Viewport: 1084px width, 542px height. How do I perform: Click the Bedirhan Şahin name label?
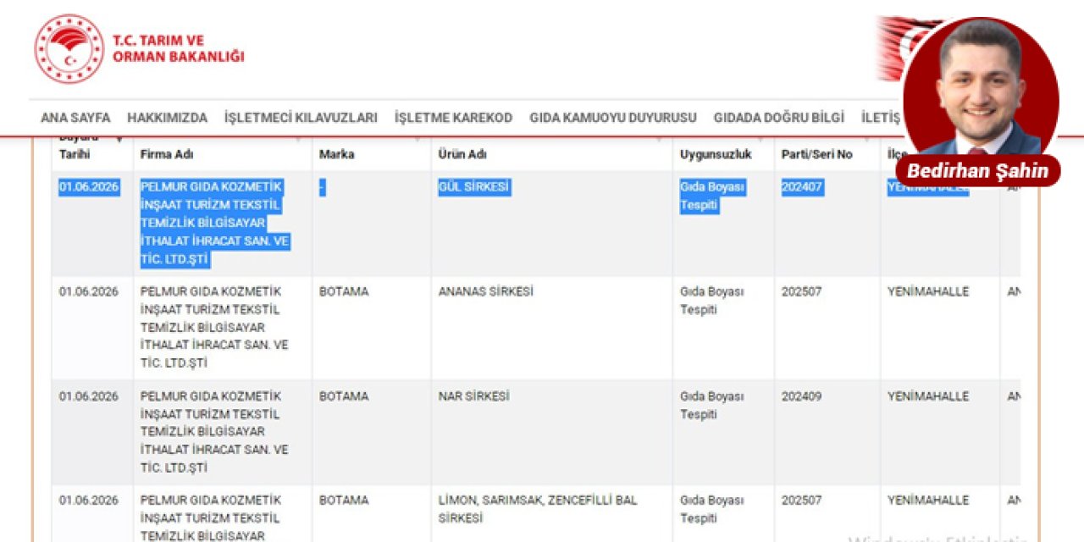pos(977,171)
